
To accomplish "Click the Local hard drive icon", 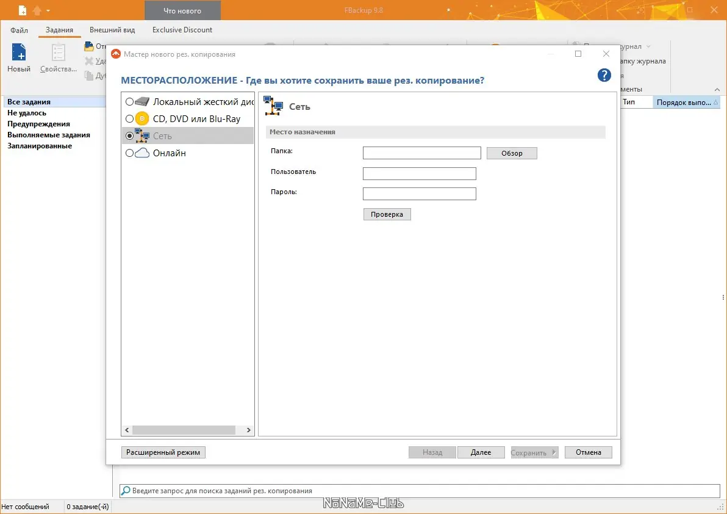I will [x=142, y=101].
